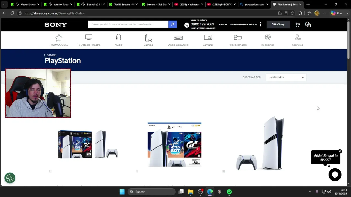Switch to the playstation store search tab
Screen dimensions: 351x197
pyautogui.click(x=254, y=4)
